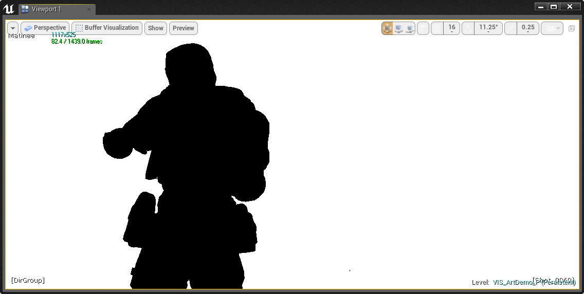
Task: Open the camera speed dropdown
Action: 552,28
